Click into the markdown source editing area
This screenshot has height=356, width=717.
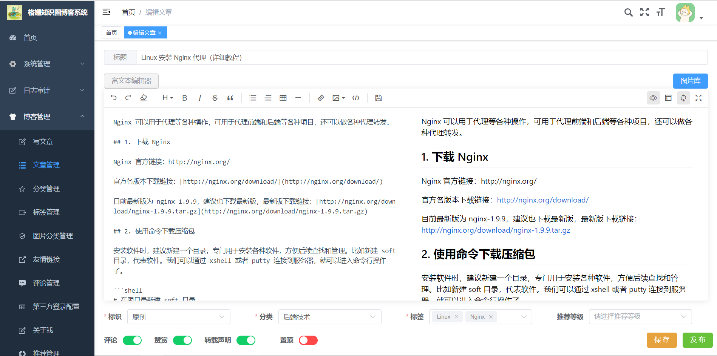pos(255,204)
